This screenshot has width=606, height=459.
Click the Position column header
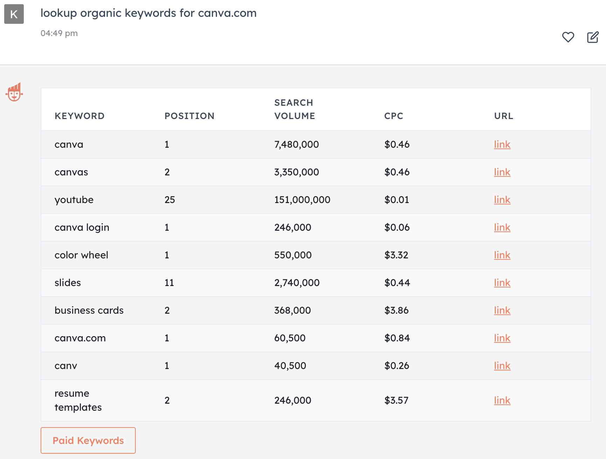189,116
